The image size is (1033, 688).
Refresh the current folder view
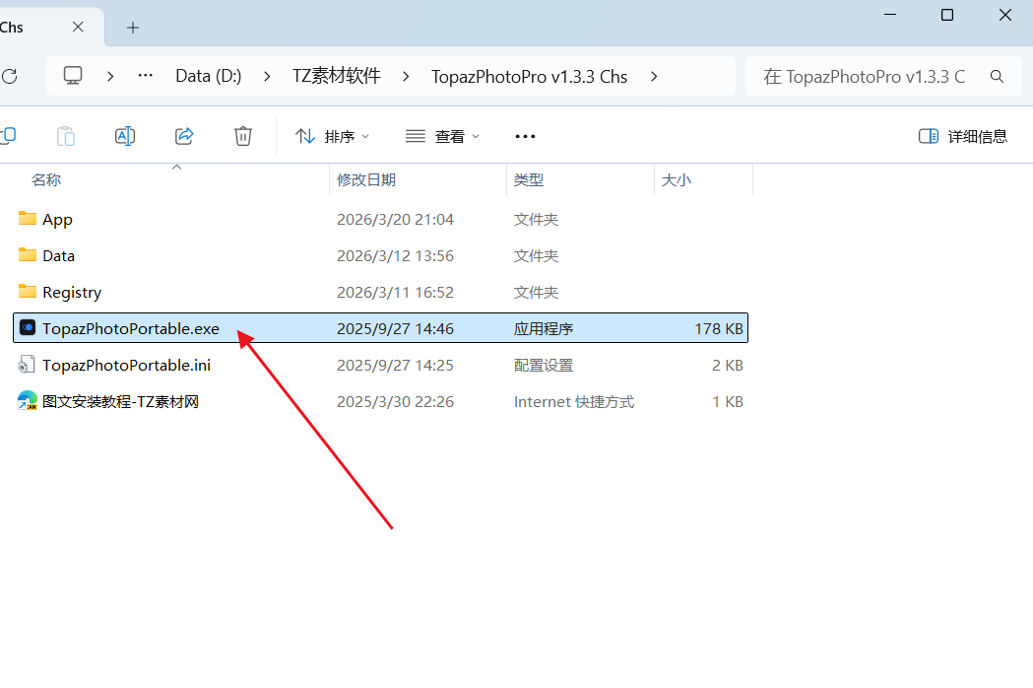(9, 77)
